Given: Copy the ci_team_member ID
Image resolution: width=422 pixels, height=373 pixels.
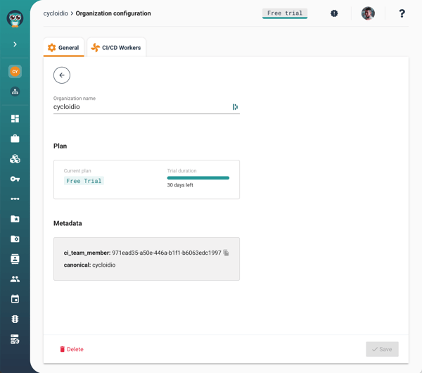Looking at the screenshot, I should click(226, 253).
